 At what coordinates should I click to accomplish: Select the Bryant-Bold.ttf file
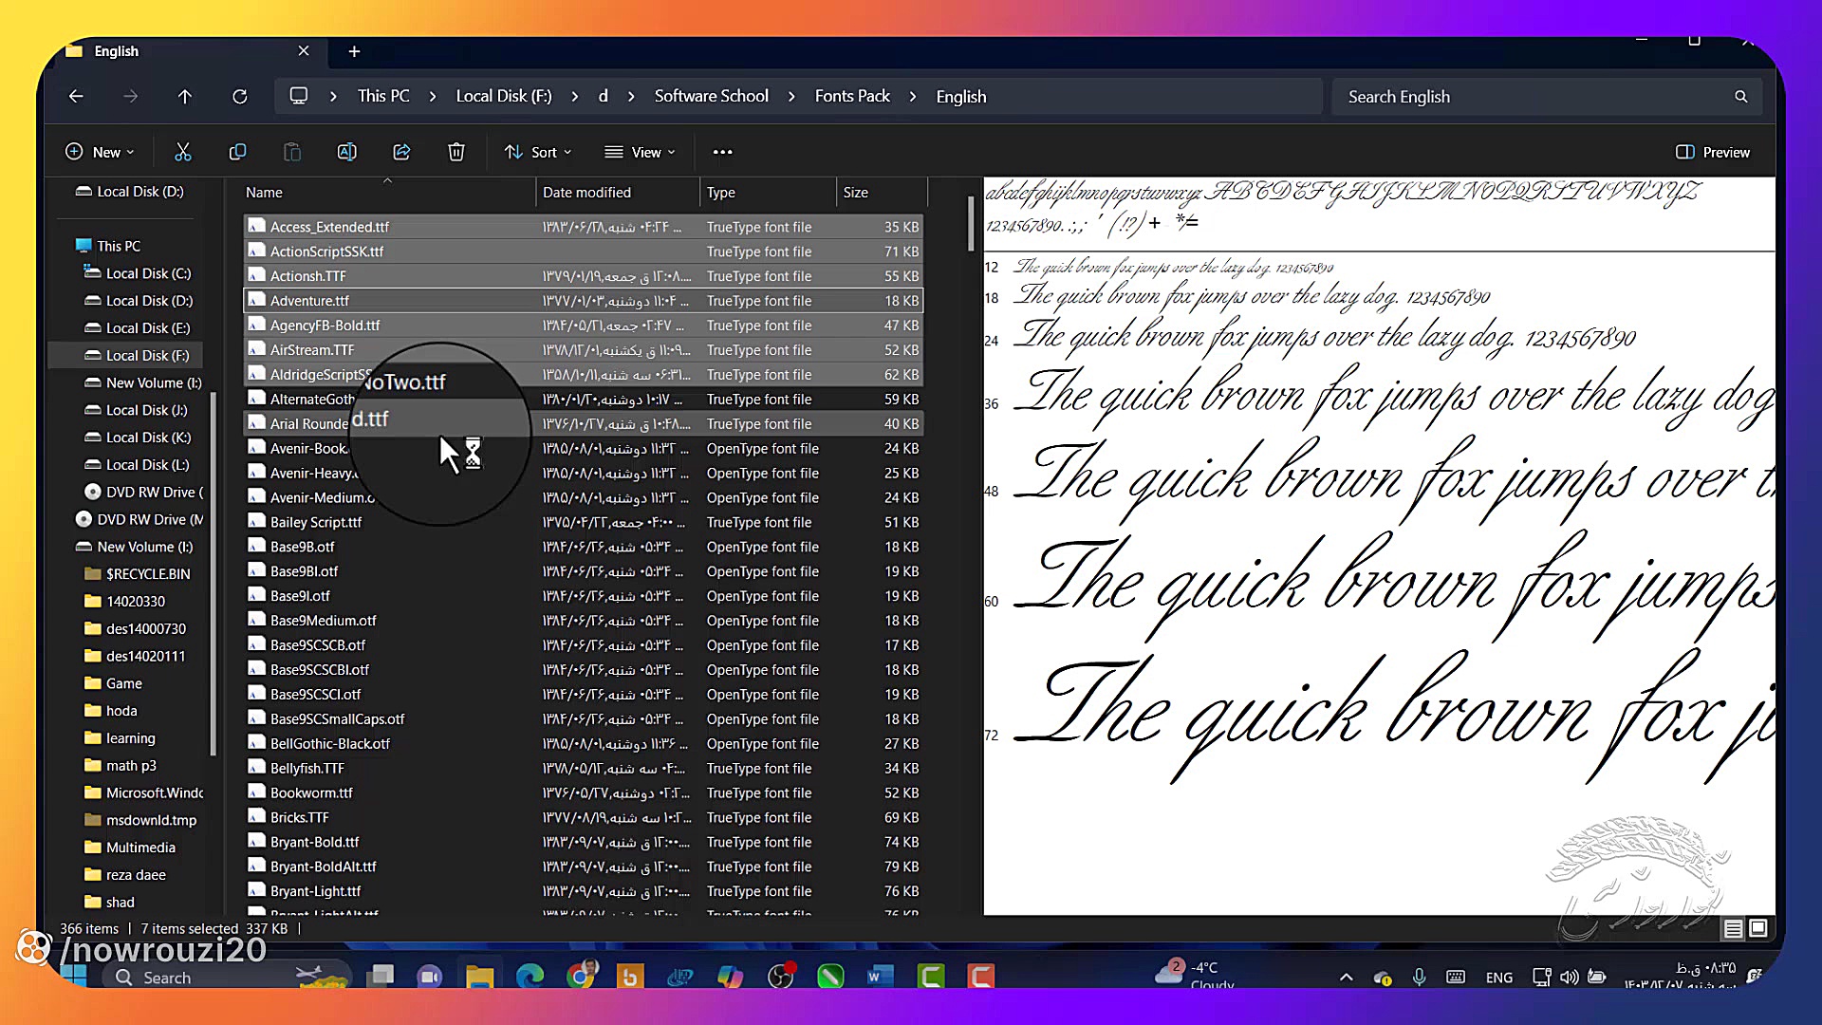coord(584,843)
